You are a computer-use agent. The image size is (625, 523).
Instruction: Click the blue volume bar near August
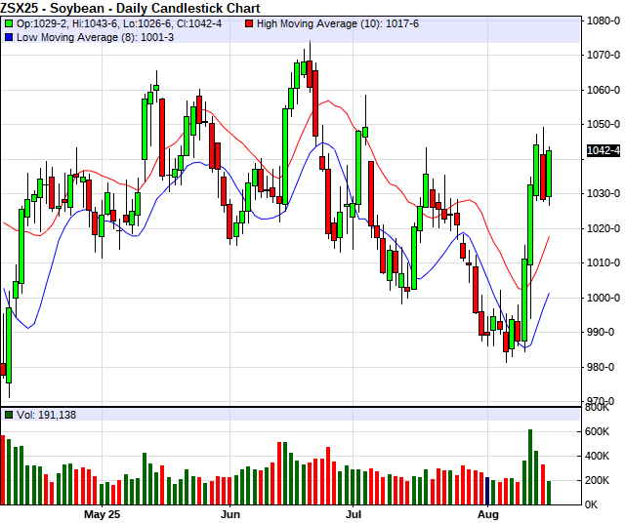point(487,490)
